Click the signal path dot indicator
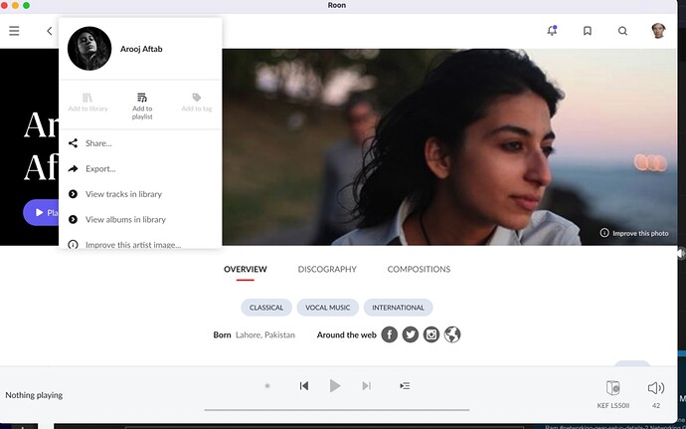The height and width of the screenshot is (429, 686). point(267,385)
